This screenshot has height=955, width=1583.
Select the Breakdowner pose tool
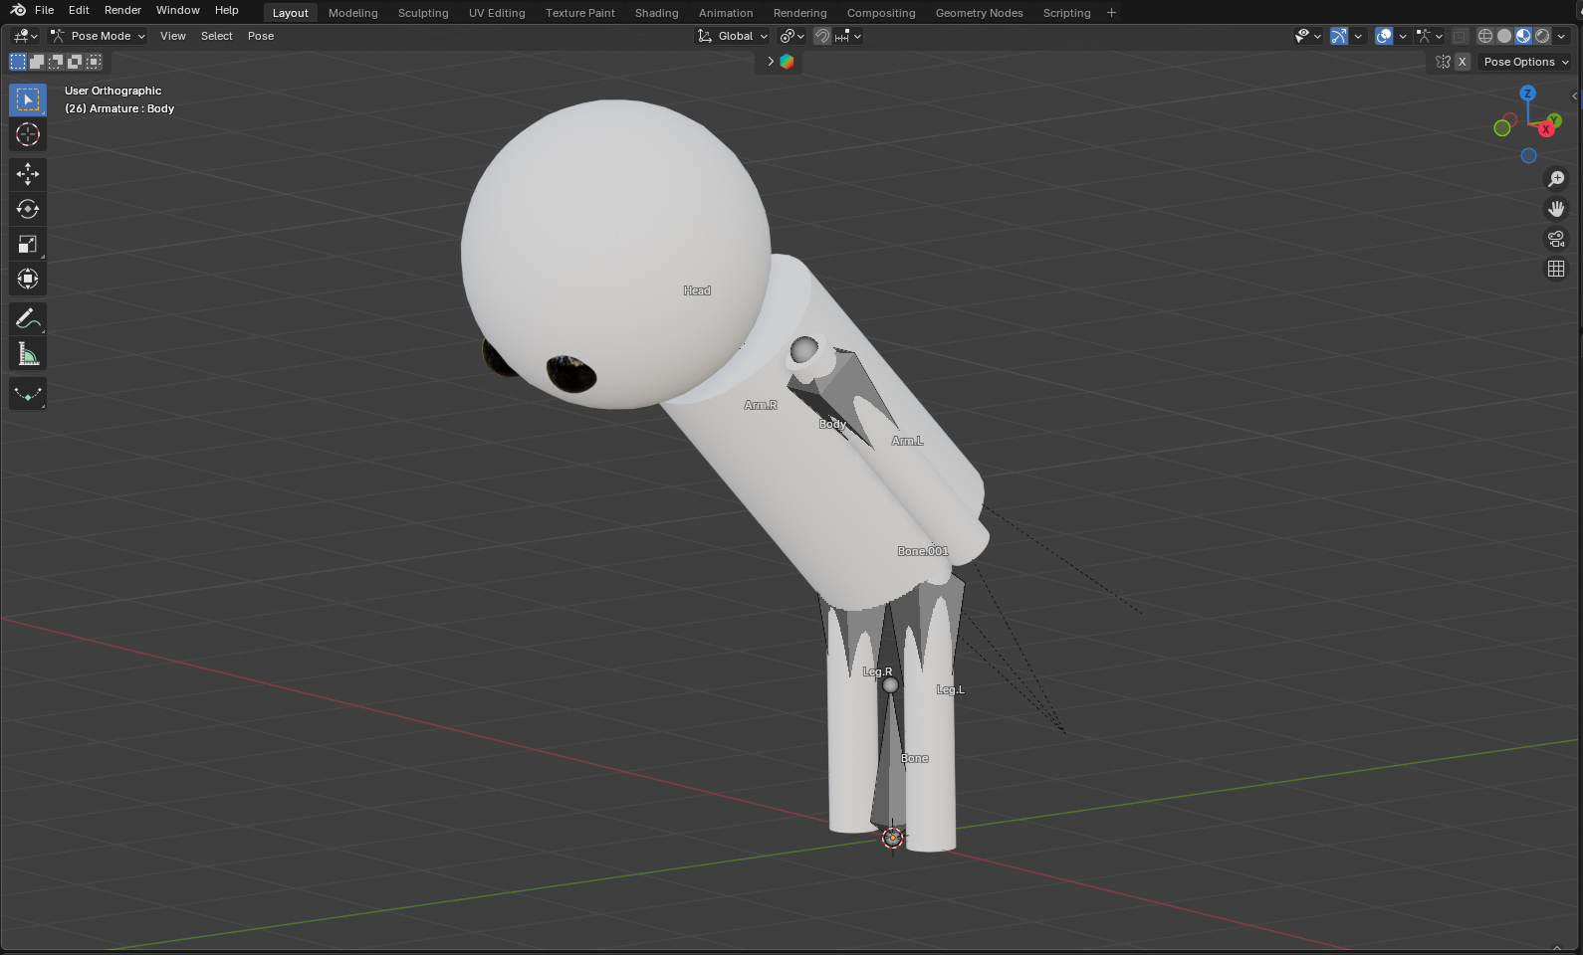tap(28, 393)
